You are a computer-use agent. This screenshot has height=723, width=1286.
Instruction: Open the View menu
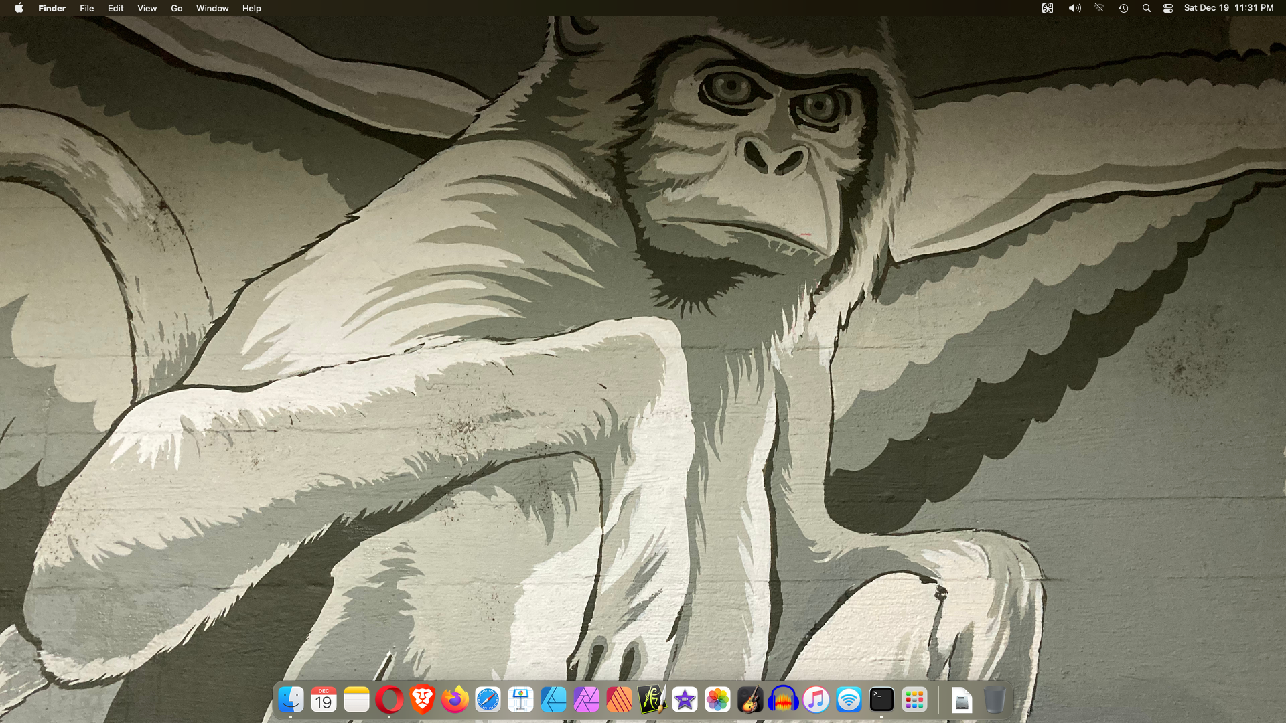(x=147, y=8)
